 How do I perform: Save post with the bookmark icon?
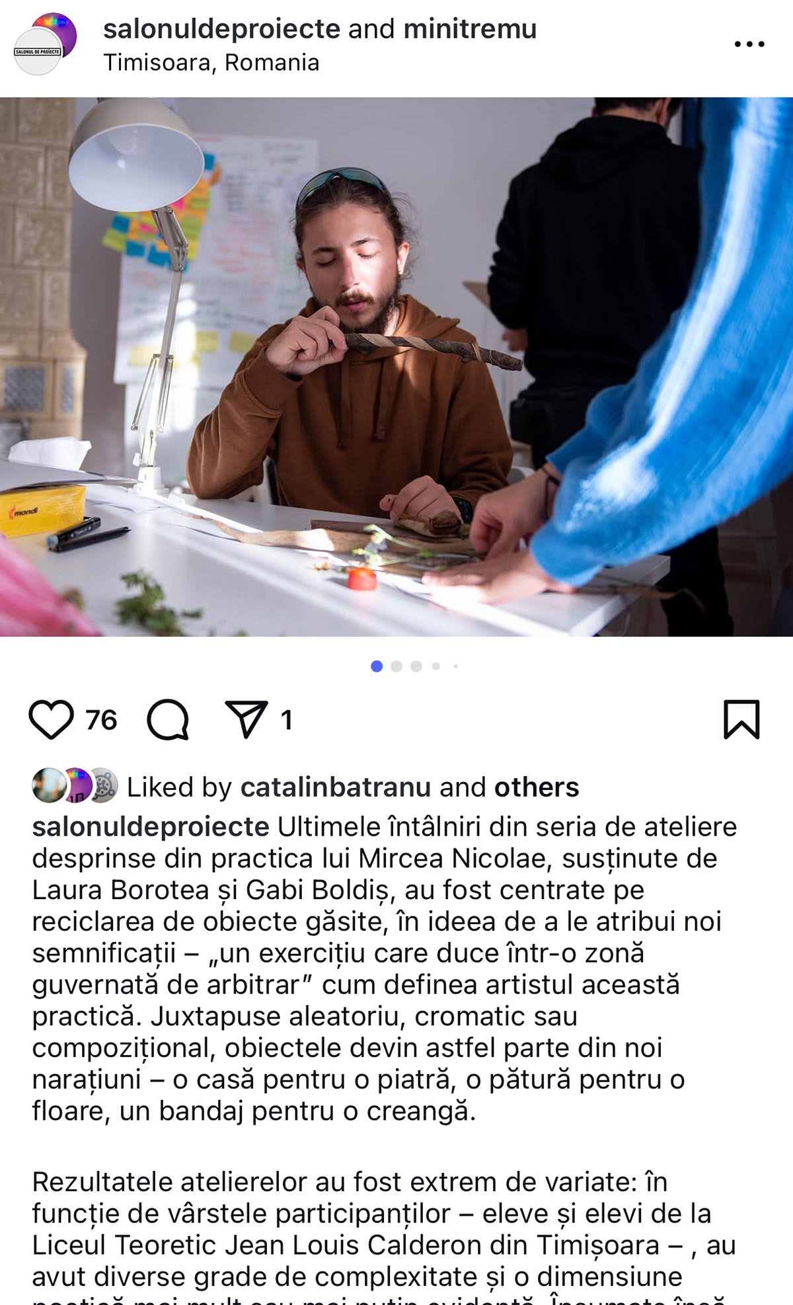click(x=741, y=719)
